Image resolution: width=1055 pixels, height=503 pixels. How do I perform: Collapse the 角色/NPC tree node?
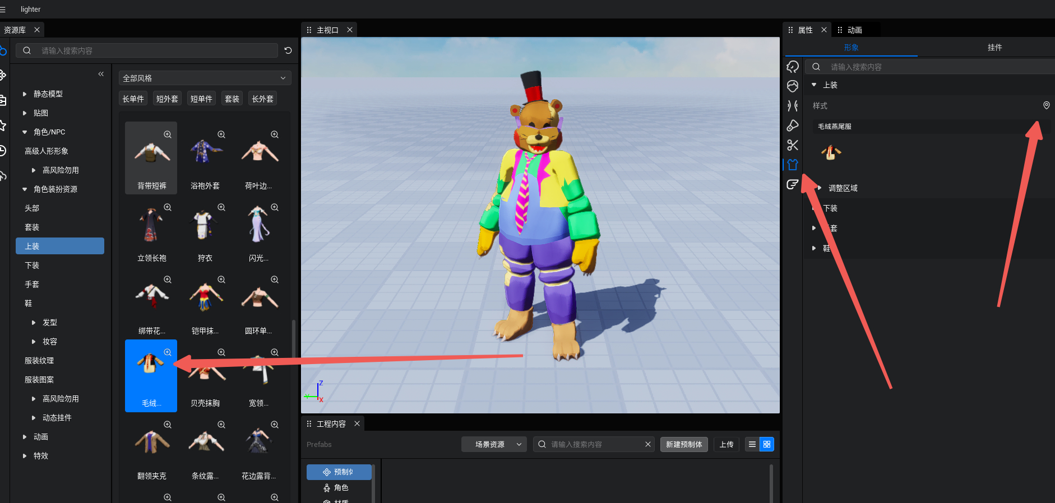tap(25, 132)
